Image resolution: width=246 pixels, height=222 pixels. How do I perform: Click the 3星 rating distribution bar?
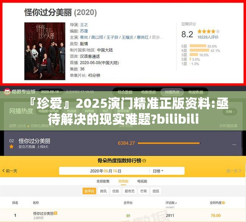(194, 54)
